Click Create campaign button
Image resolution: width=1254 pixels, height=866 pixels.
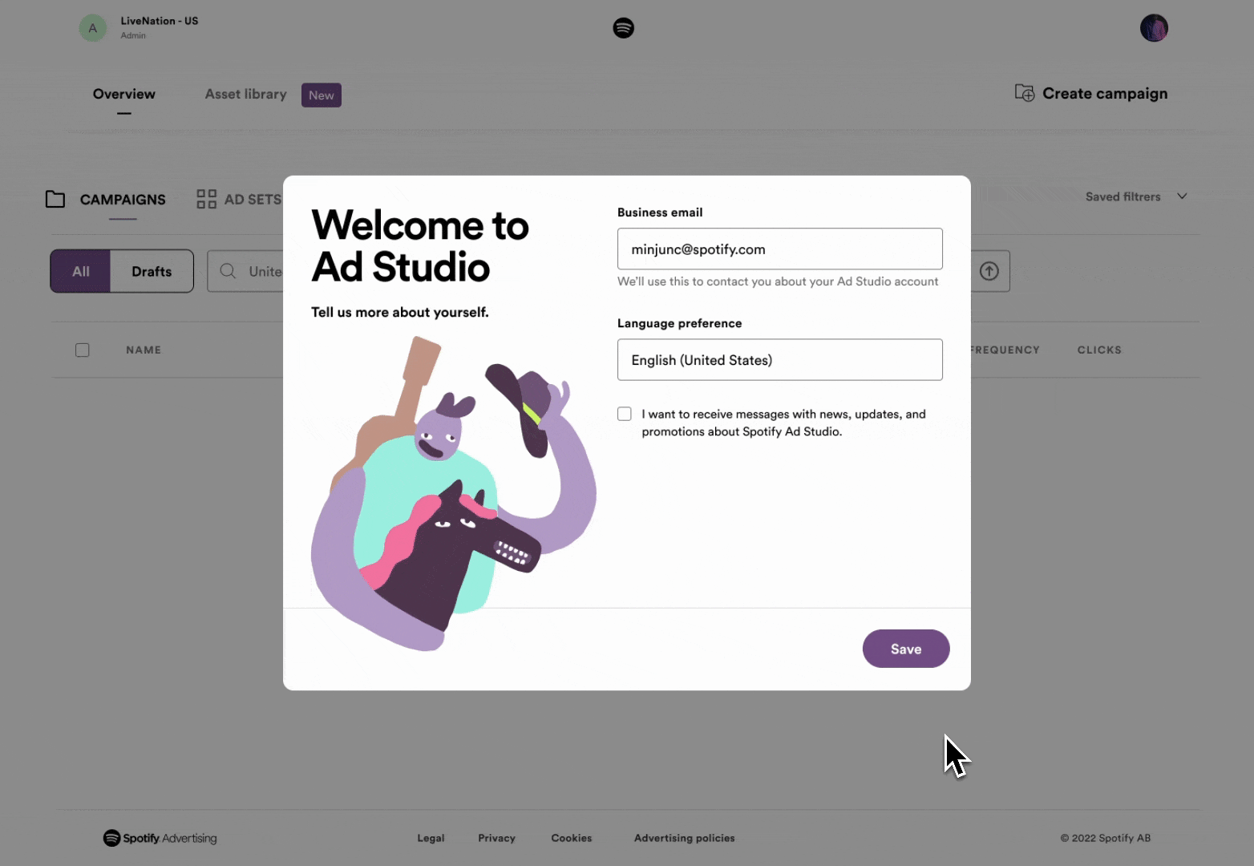click(x=1091, y=93)
